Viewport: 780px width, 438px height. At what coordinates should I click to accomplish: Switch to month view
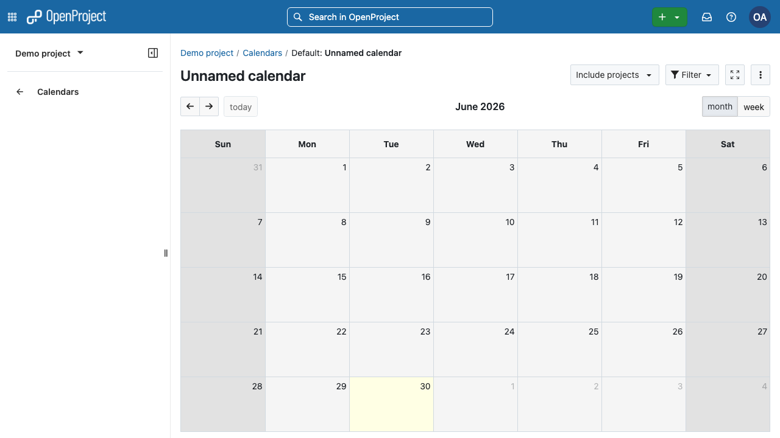coord(720,106)
